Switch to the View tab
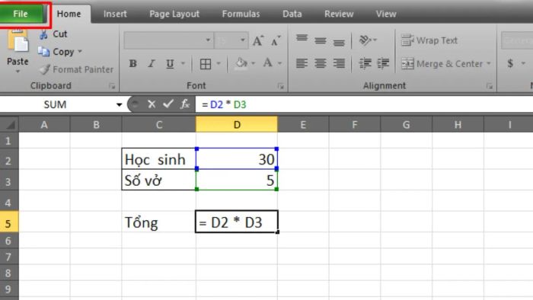 pos(386,14)
